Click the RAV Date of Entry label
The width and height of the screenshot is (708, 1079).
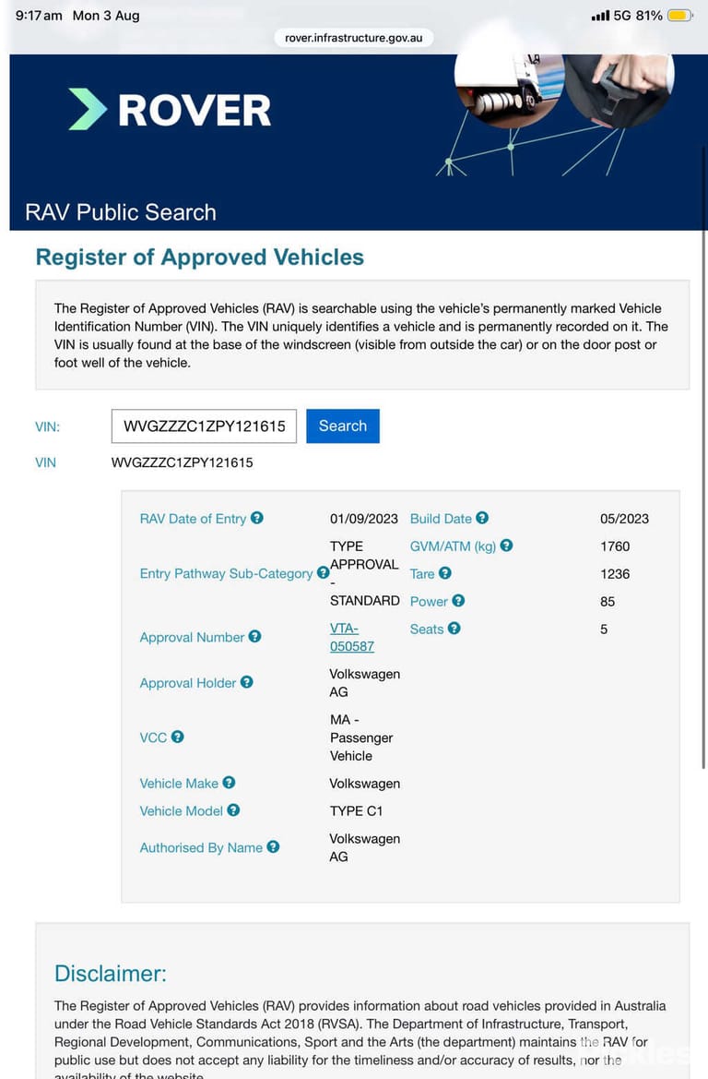click(x=193, y=518)
